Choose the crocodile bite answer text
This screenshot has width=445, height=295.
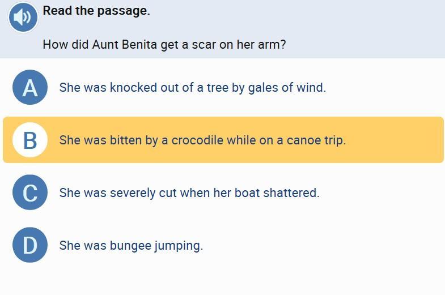click(x=202, y=140)
